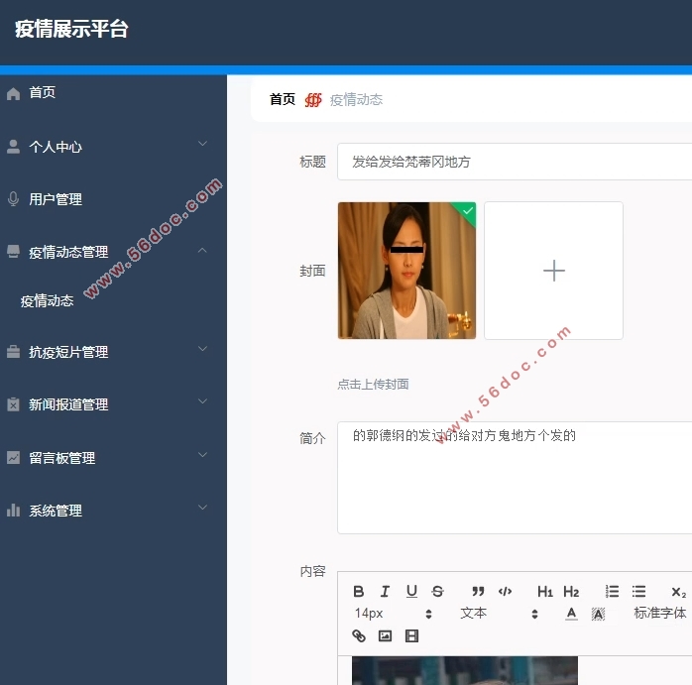Image resolution: width=692 pixels, height=685 pixels.
Task: Click the microphone icon beside 用户管理
Action: pyautogui.click(x=13, y=199)
